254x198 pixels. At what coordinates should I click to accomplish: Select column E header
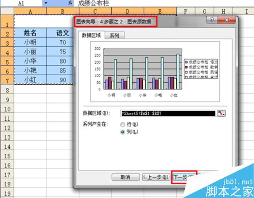coord(160,11)
